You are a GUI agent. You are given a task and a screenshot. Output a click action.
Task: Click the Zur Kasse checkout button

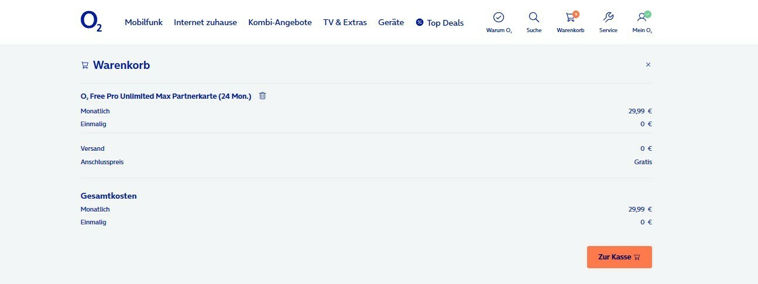point(619,257)
